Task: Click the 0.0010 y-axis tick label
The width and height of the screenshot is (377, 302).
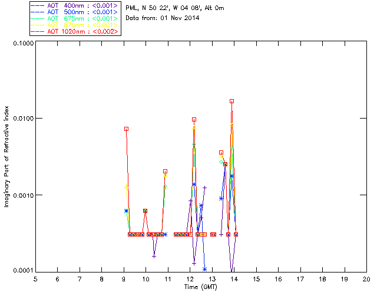Action: coord(21,195)
